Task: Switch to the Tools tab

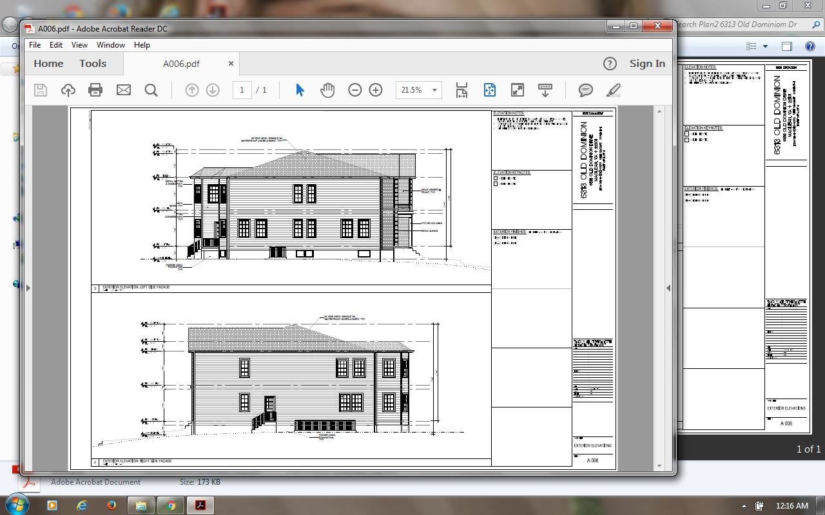Action: coord(93,63)
